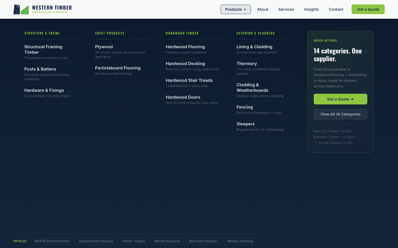The height and width of the screenshot is (248, 398).
Task: Open Hardwood Doors category
Action: 194,100
